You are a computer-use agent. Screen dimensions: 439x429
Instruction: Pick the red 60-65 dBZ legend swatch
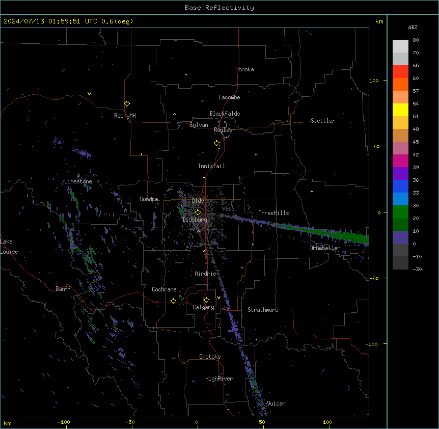tap(400, 72)
